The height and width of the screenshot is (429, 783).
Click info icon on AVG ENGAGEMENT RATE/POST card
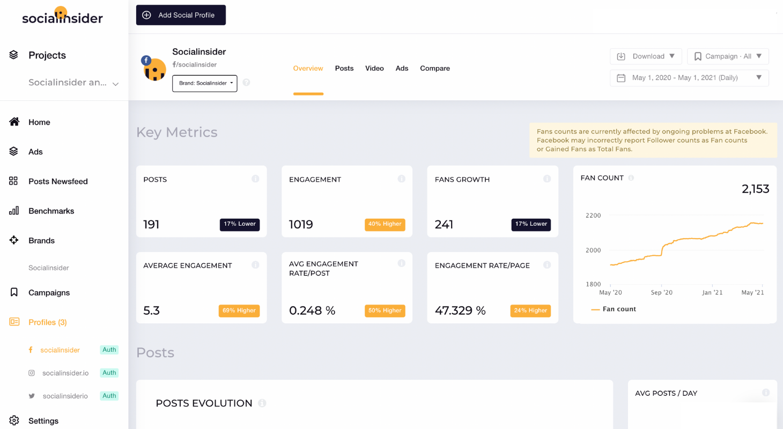pos(401,263)
